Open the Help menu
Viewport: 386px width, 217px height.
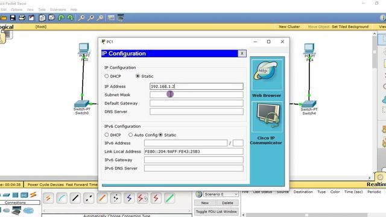(x=74, y=10)
